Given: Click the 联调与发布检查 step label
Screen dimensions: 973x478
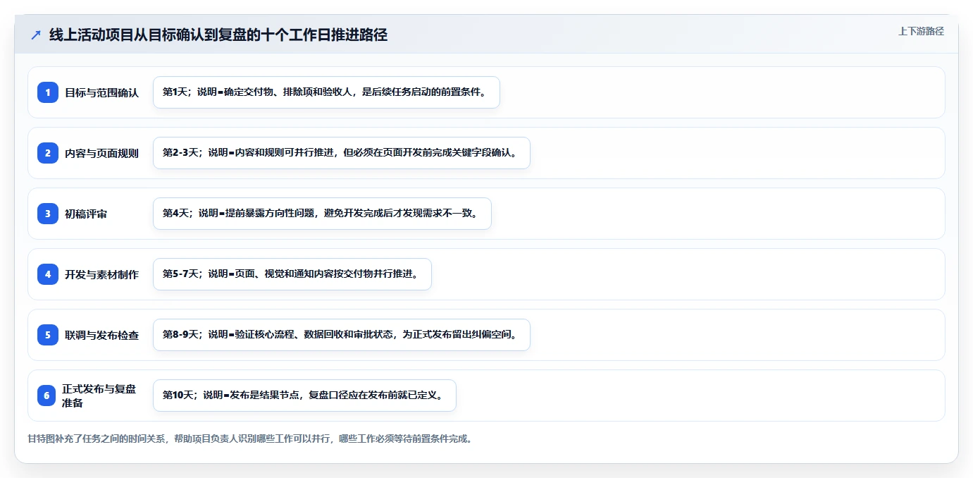Looking at the screenshot, I should click(x=101, y=335).
